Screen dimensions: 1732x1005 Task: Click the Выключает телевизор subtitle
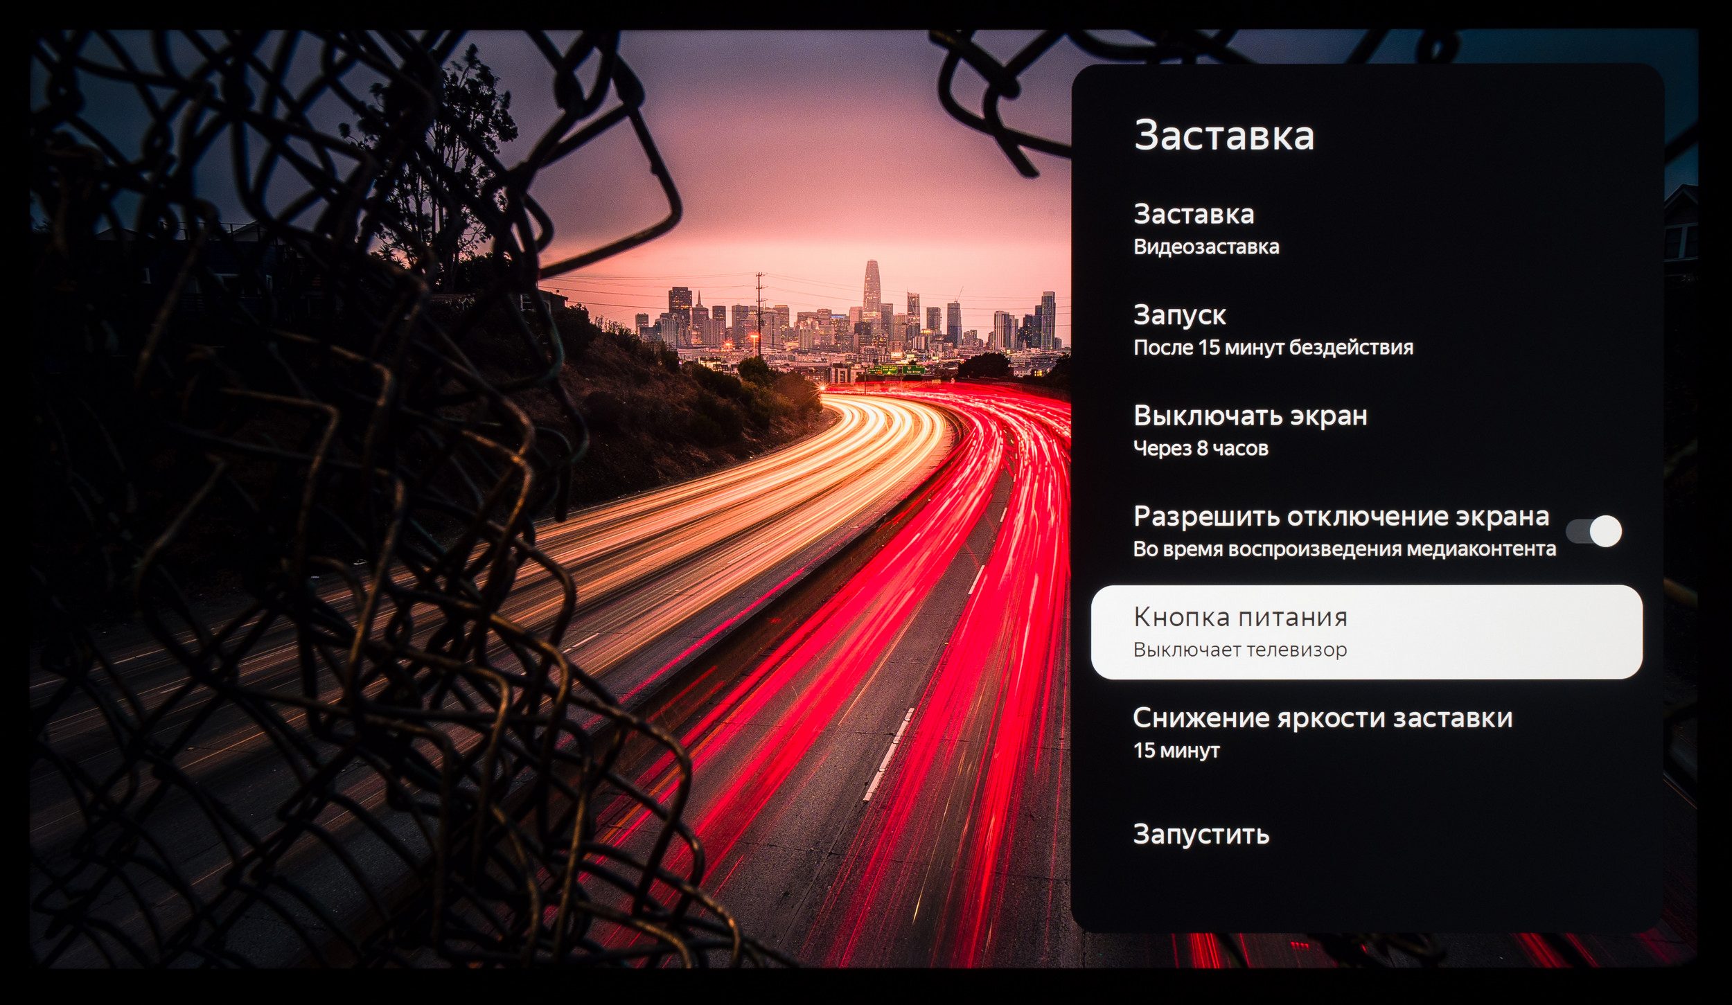[1239, 650]
